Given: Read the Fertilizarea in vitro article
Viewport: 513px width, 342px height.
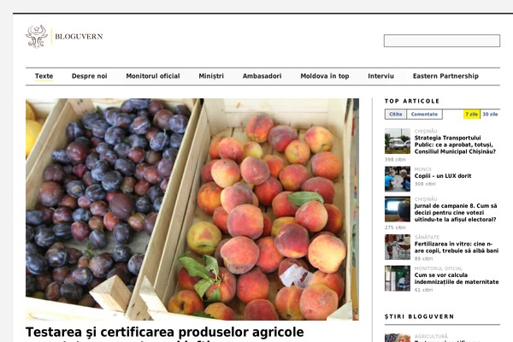Looking at the screenshot, I should click(x=457, y=247).
